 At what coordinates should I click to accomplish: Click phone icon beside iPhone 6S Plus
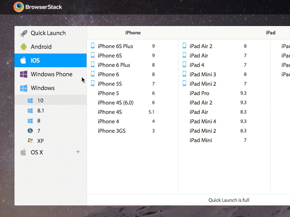pyautogui.click(x=93, y=46)
